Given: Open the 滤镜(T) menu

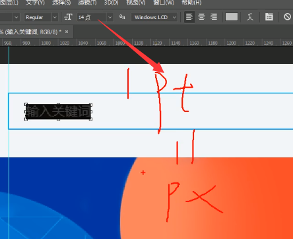Looking at the screenshot, I should 87,3.
